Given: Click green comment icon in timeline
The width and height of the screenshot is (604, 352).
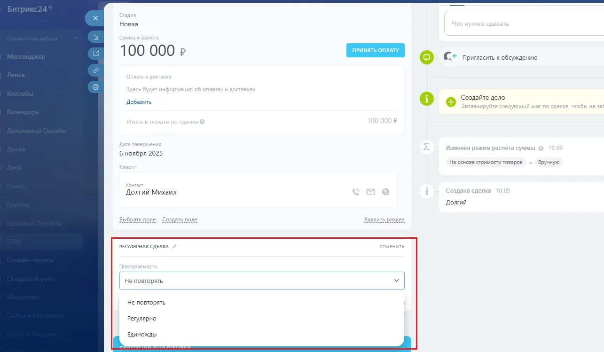Looking at the screenshot, I should coord(427,57).
